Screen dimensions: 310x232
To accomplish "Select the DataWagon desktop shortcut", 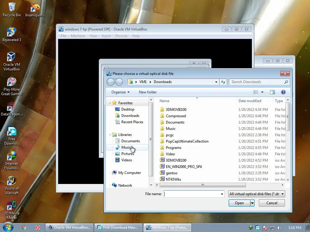I will [12, 109].
